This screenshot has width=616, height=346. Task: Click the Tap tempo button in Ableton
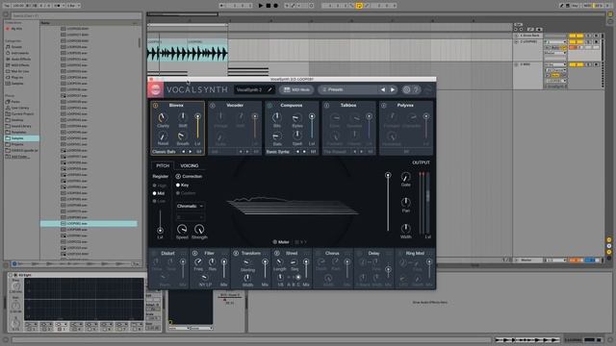(x=7, y=6)
